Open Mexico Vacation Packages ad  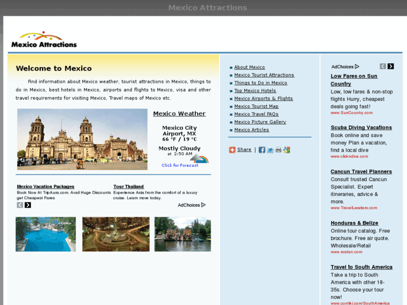[46, 186]
